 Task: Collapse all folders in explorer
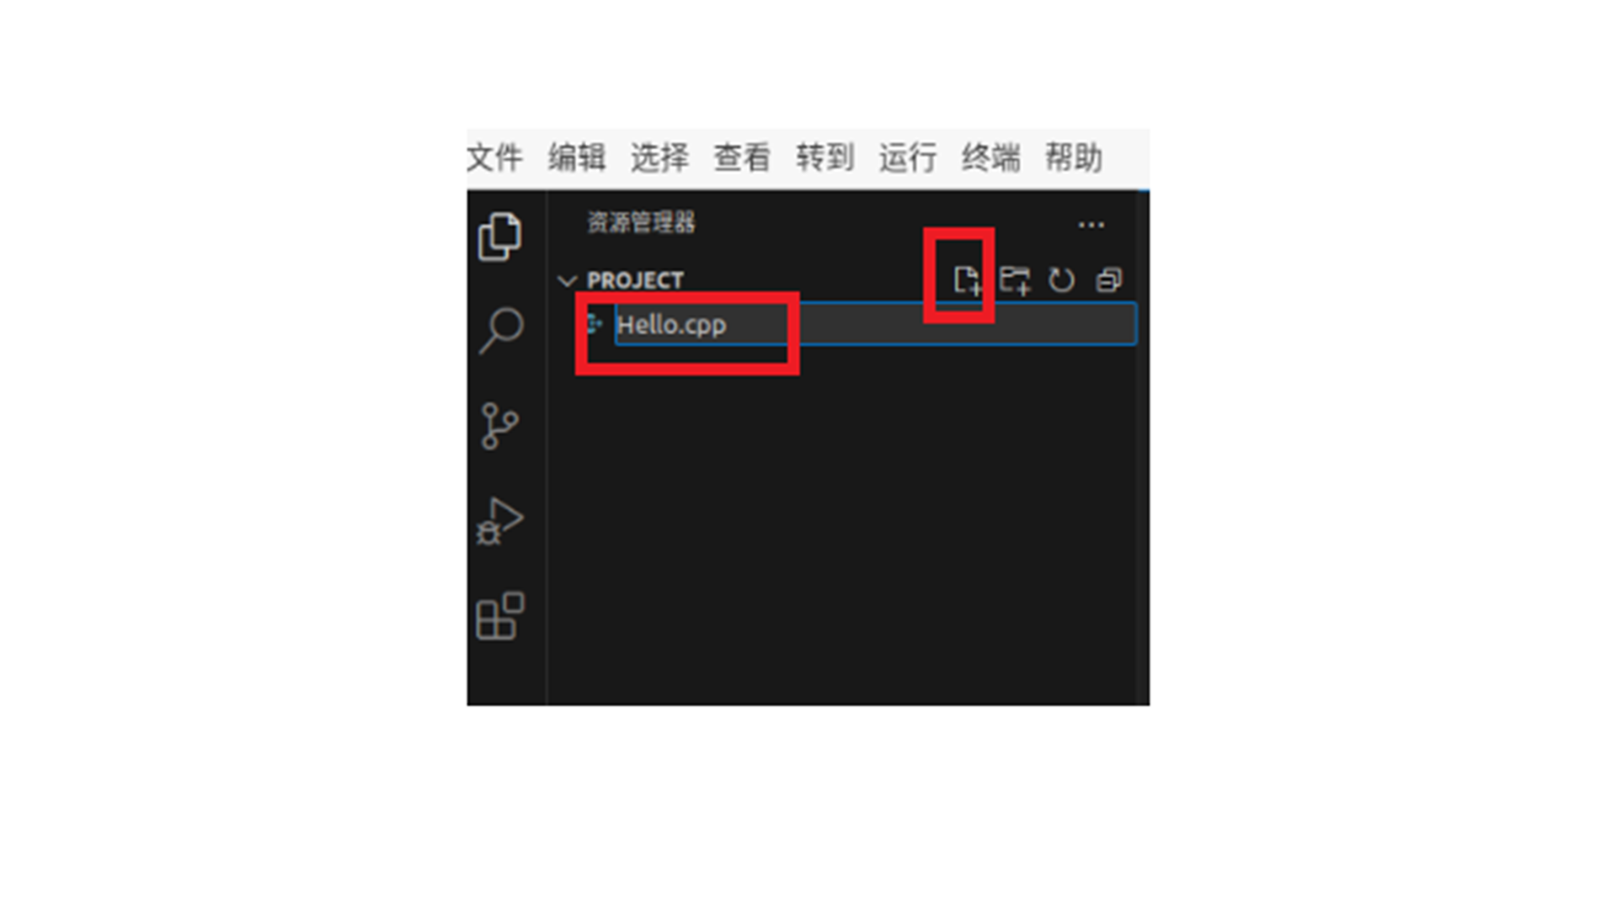(1109, 280)
